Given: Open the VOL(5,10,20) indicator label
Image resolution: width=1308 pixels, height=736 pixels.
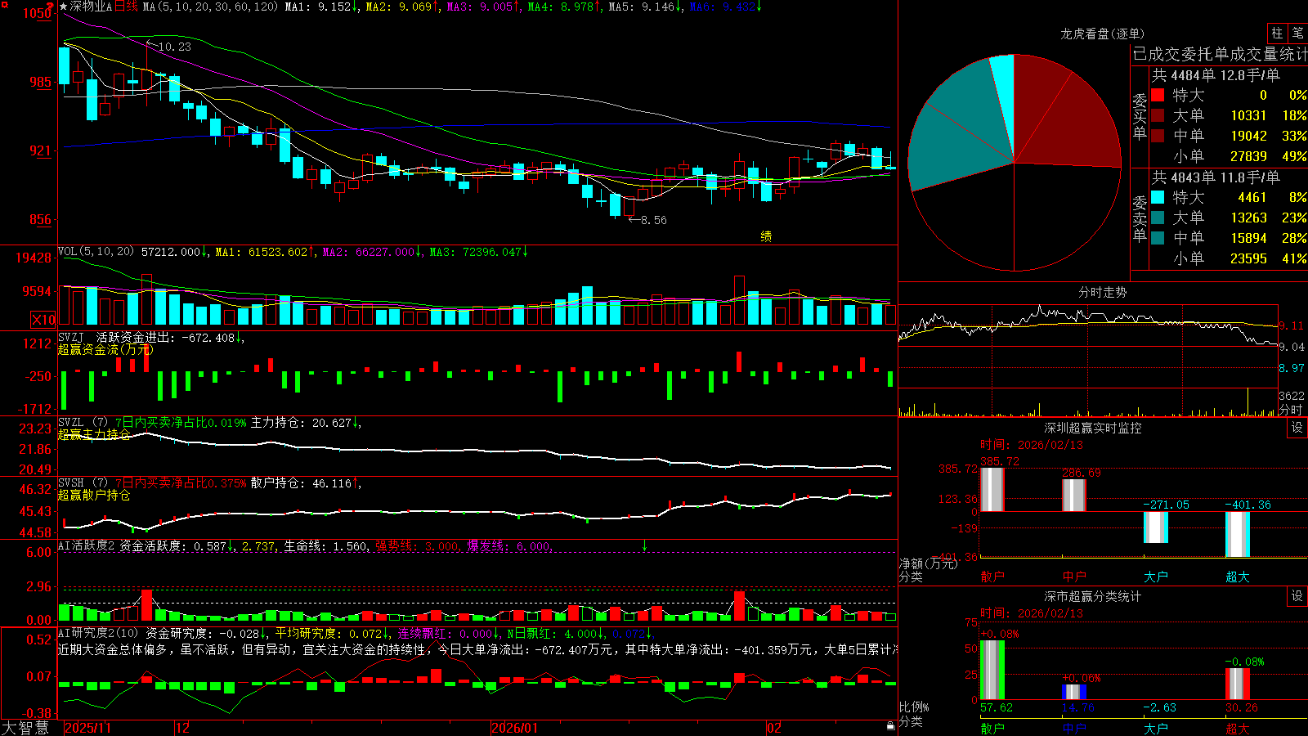Looking at the screenshot, I should (x=96, y=252).
